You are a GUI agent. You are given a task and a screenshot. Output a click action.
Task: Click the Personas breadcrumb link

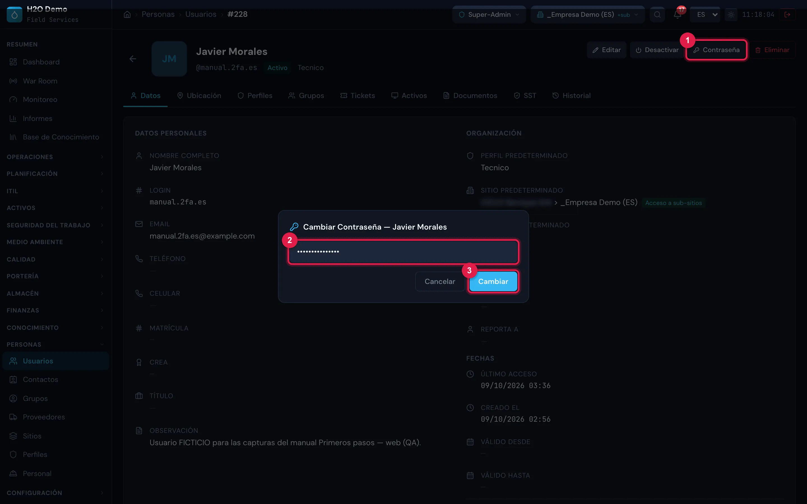[x=158, y=14]
